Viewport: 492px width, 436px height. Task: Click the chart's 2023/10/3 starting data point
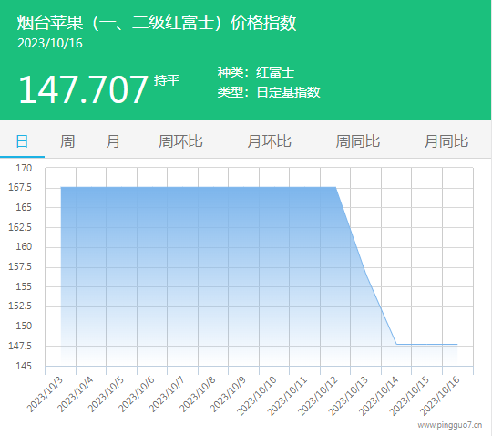pos(61,187)
